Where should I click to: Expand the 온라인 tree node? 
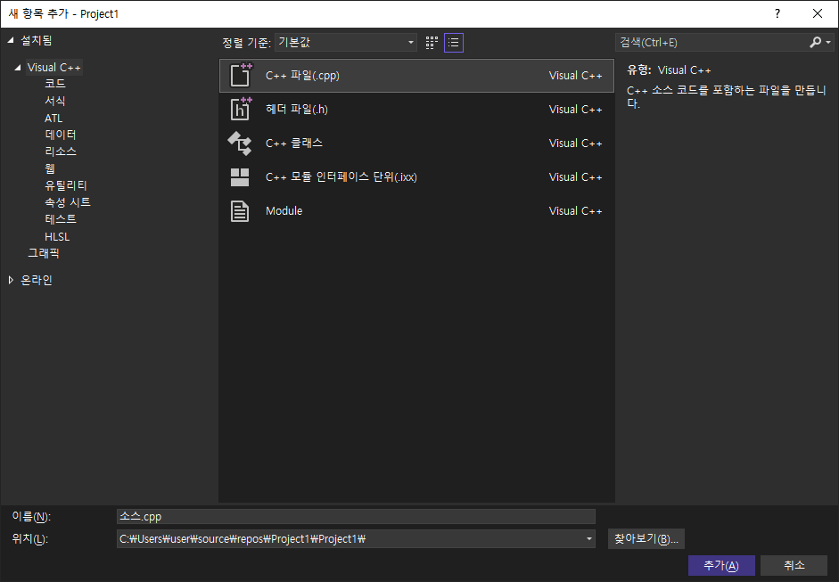(x=11, y=280)
